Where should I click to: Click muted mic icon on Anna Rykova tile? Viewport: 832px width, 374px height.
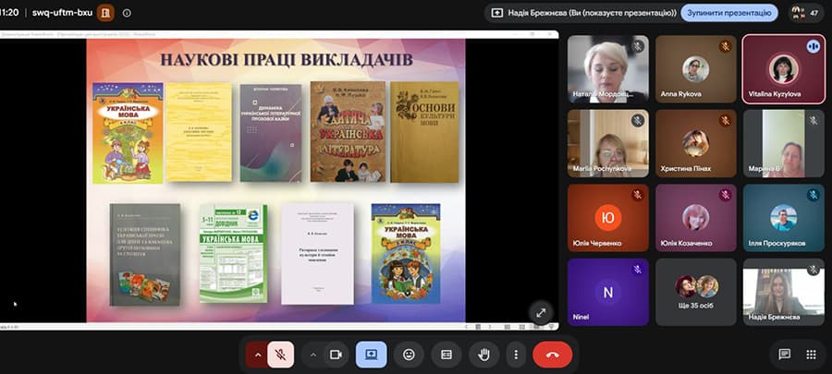(726, 46)
